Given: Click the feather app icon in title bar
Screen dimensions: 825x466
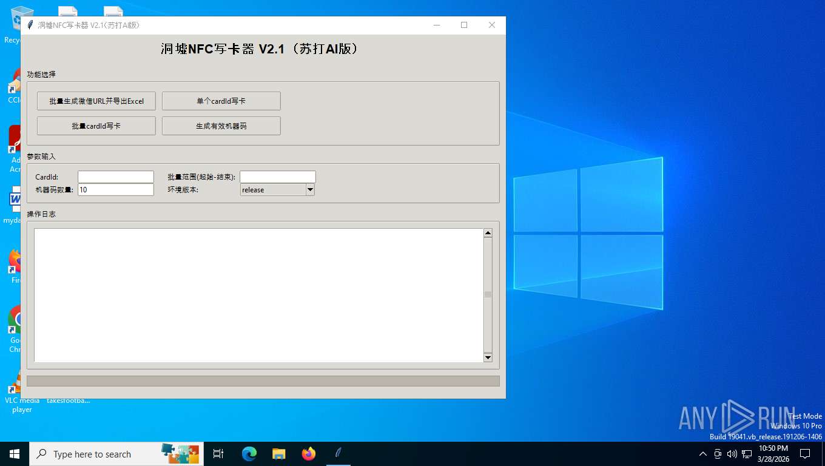Looking at the screenshot, I should coord(30,25).
